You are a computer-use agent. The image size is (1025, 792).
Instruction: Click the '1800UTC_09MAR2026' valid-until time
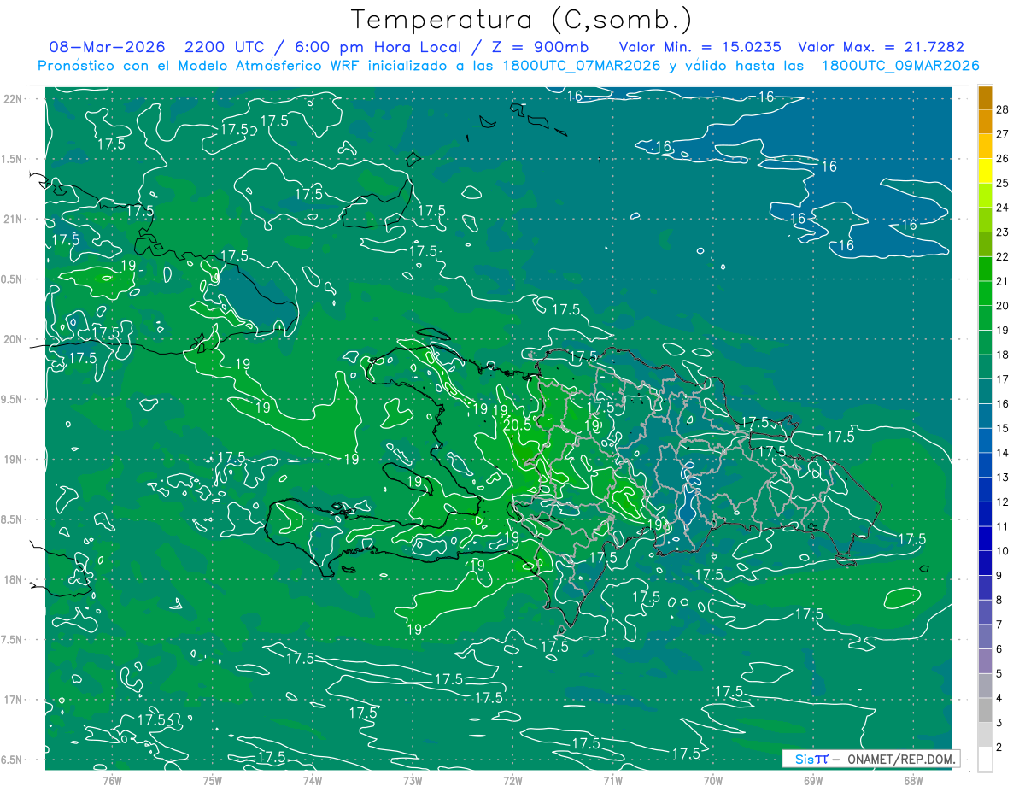(x=900, y=66)
